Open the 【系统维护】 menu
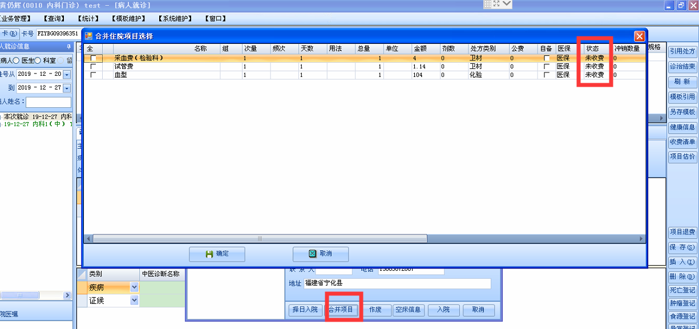 pos(175,18)
